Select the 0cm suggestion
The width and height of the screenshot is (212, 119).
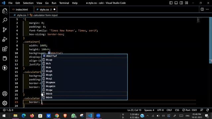tap(84, 67)
